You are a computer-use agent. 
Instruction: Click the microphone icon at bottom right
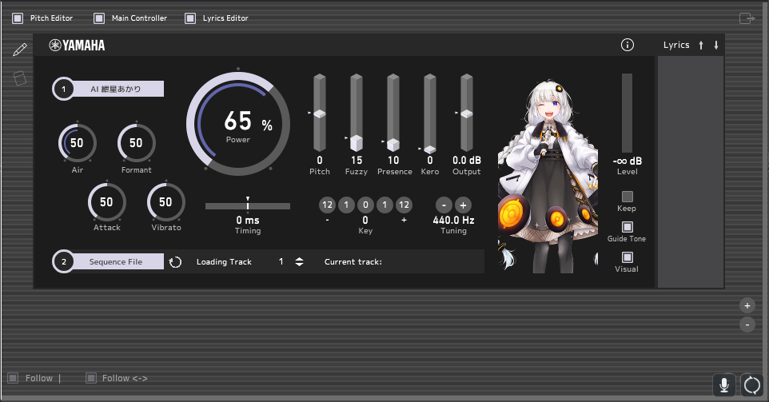(724, 385)
